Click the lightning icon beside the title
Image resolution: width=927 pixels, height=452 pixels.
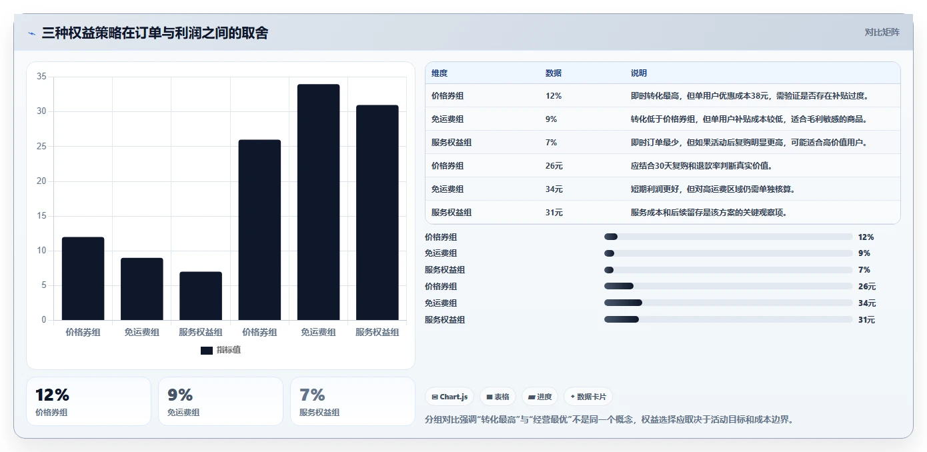coord(32,33)
